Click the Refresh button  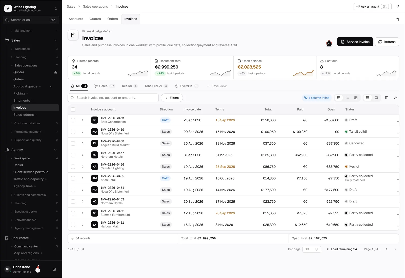click(x=387, y=42)
